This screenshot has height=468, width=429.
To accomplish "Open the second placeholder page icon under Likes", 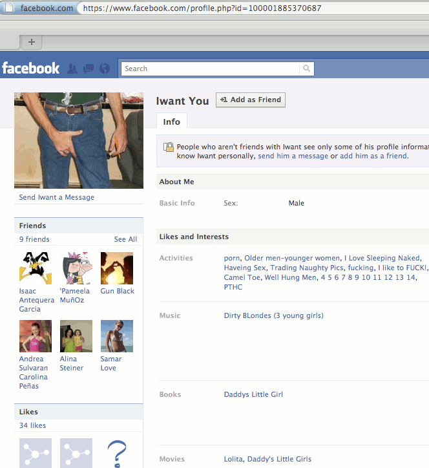I will pyautogui.click(x=76, y=453).
